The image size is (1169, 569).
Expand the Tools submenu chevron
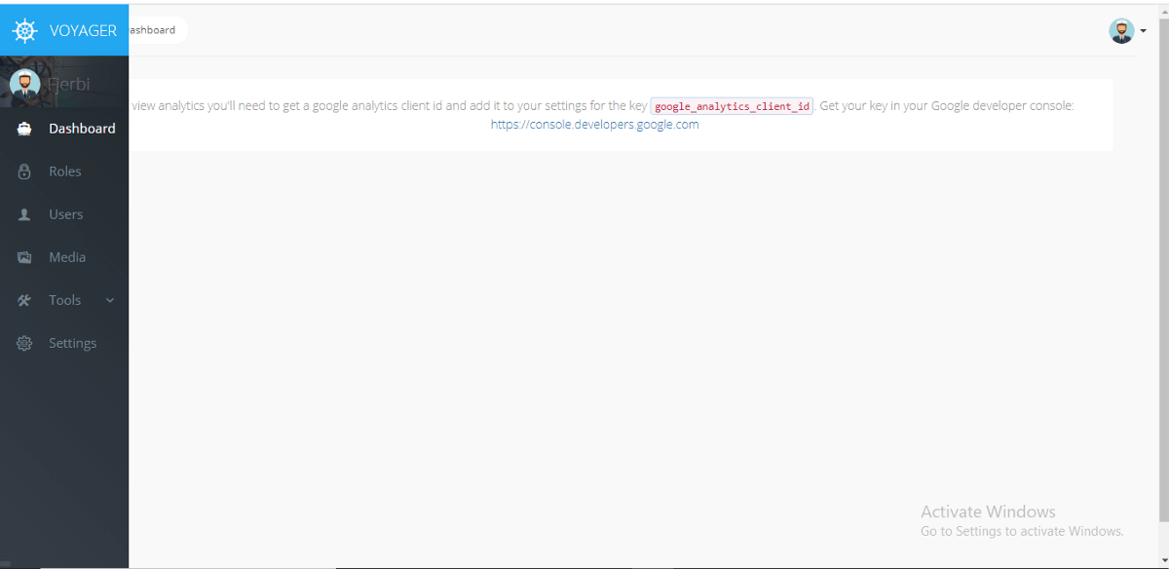[x=109, y=300]
